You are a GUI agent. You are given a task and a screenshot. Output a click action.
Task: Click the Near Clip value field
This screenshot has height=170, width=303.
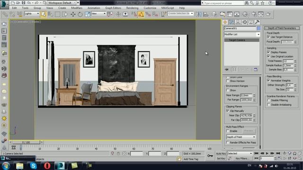point(246,115)
